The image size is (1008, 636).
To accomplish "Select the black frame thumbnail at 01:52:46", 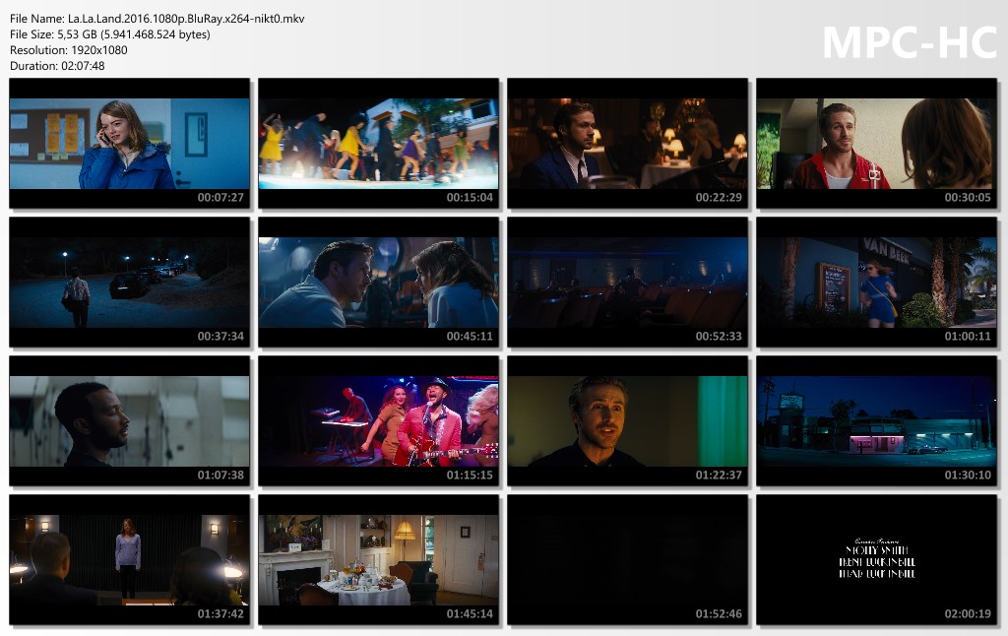I will [x=628, y=559].
